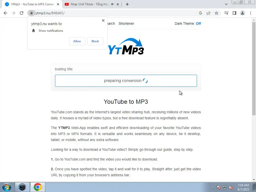Click the conversion loading spinner
This screenshot has height=192, width=256.
[x=145, y=81]
